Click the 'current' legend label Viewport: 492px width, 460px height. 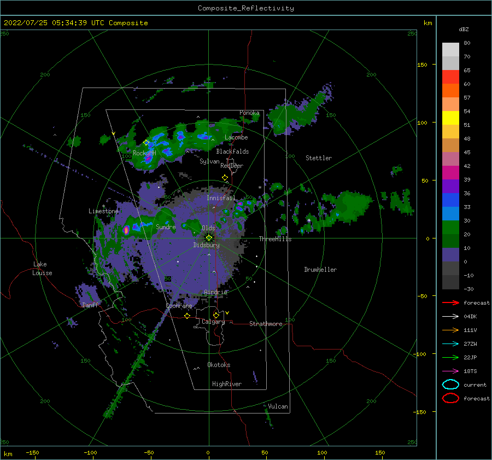pyautogui.click(x=475, y=385)
